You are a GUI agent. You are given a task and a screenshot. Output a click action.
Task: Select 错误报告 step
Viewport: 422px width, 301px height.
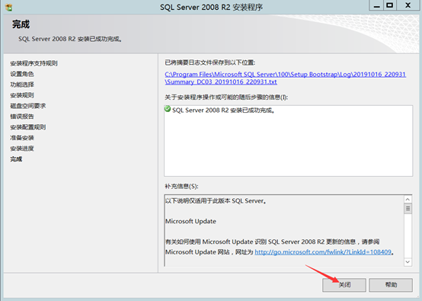pyautogui.click(x=22, y=117)
